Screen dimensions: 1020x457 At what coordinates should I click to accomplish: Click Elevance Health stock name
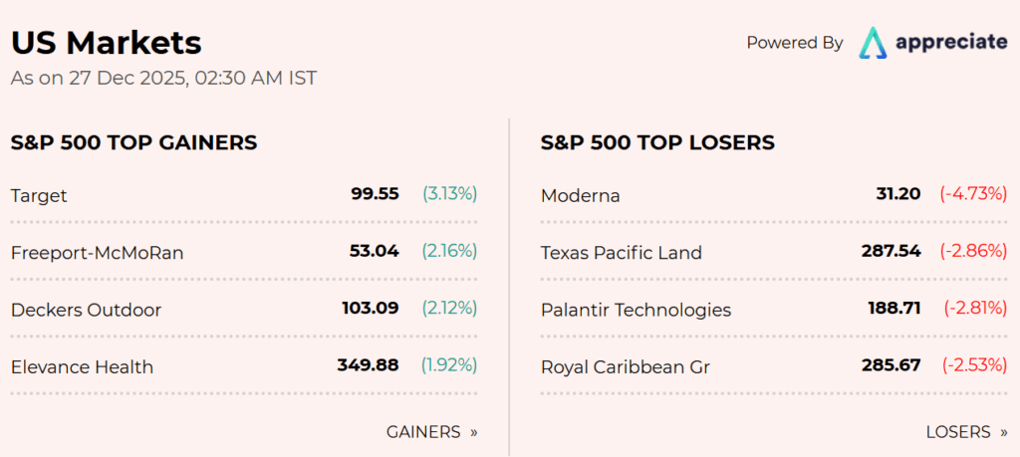click(x=82, y=366)
